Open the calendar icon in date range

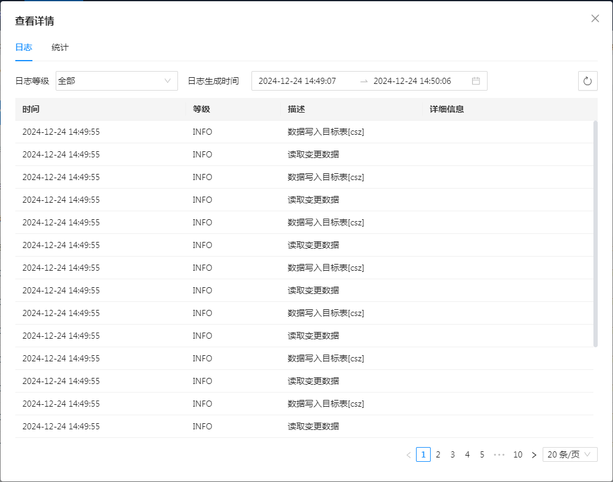476,81
